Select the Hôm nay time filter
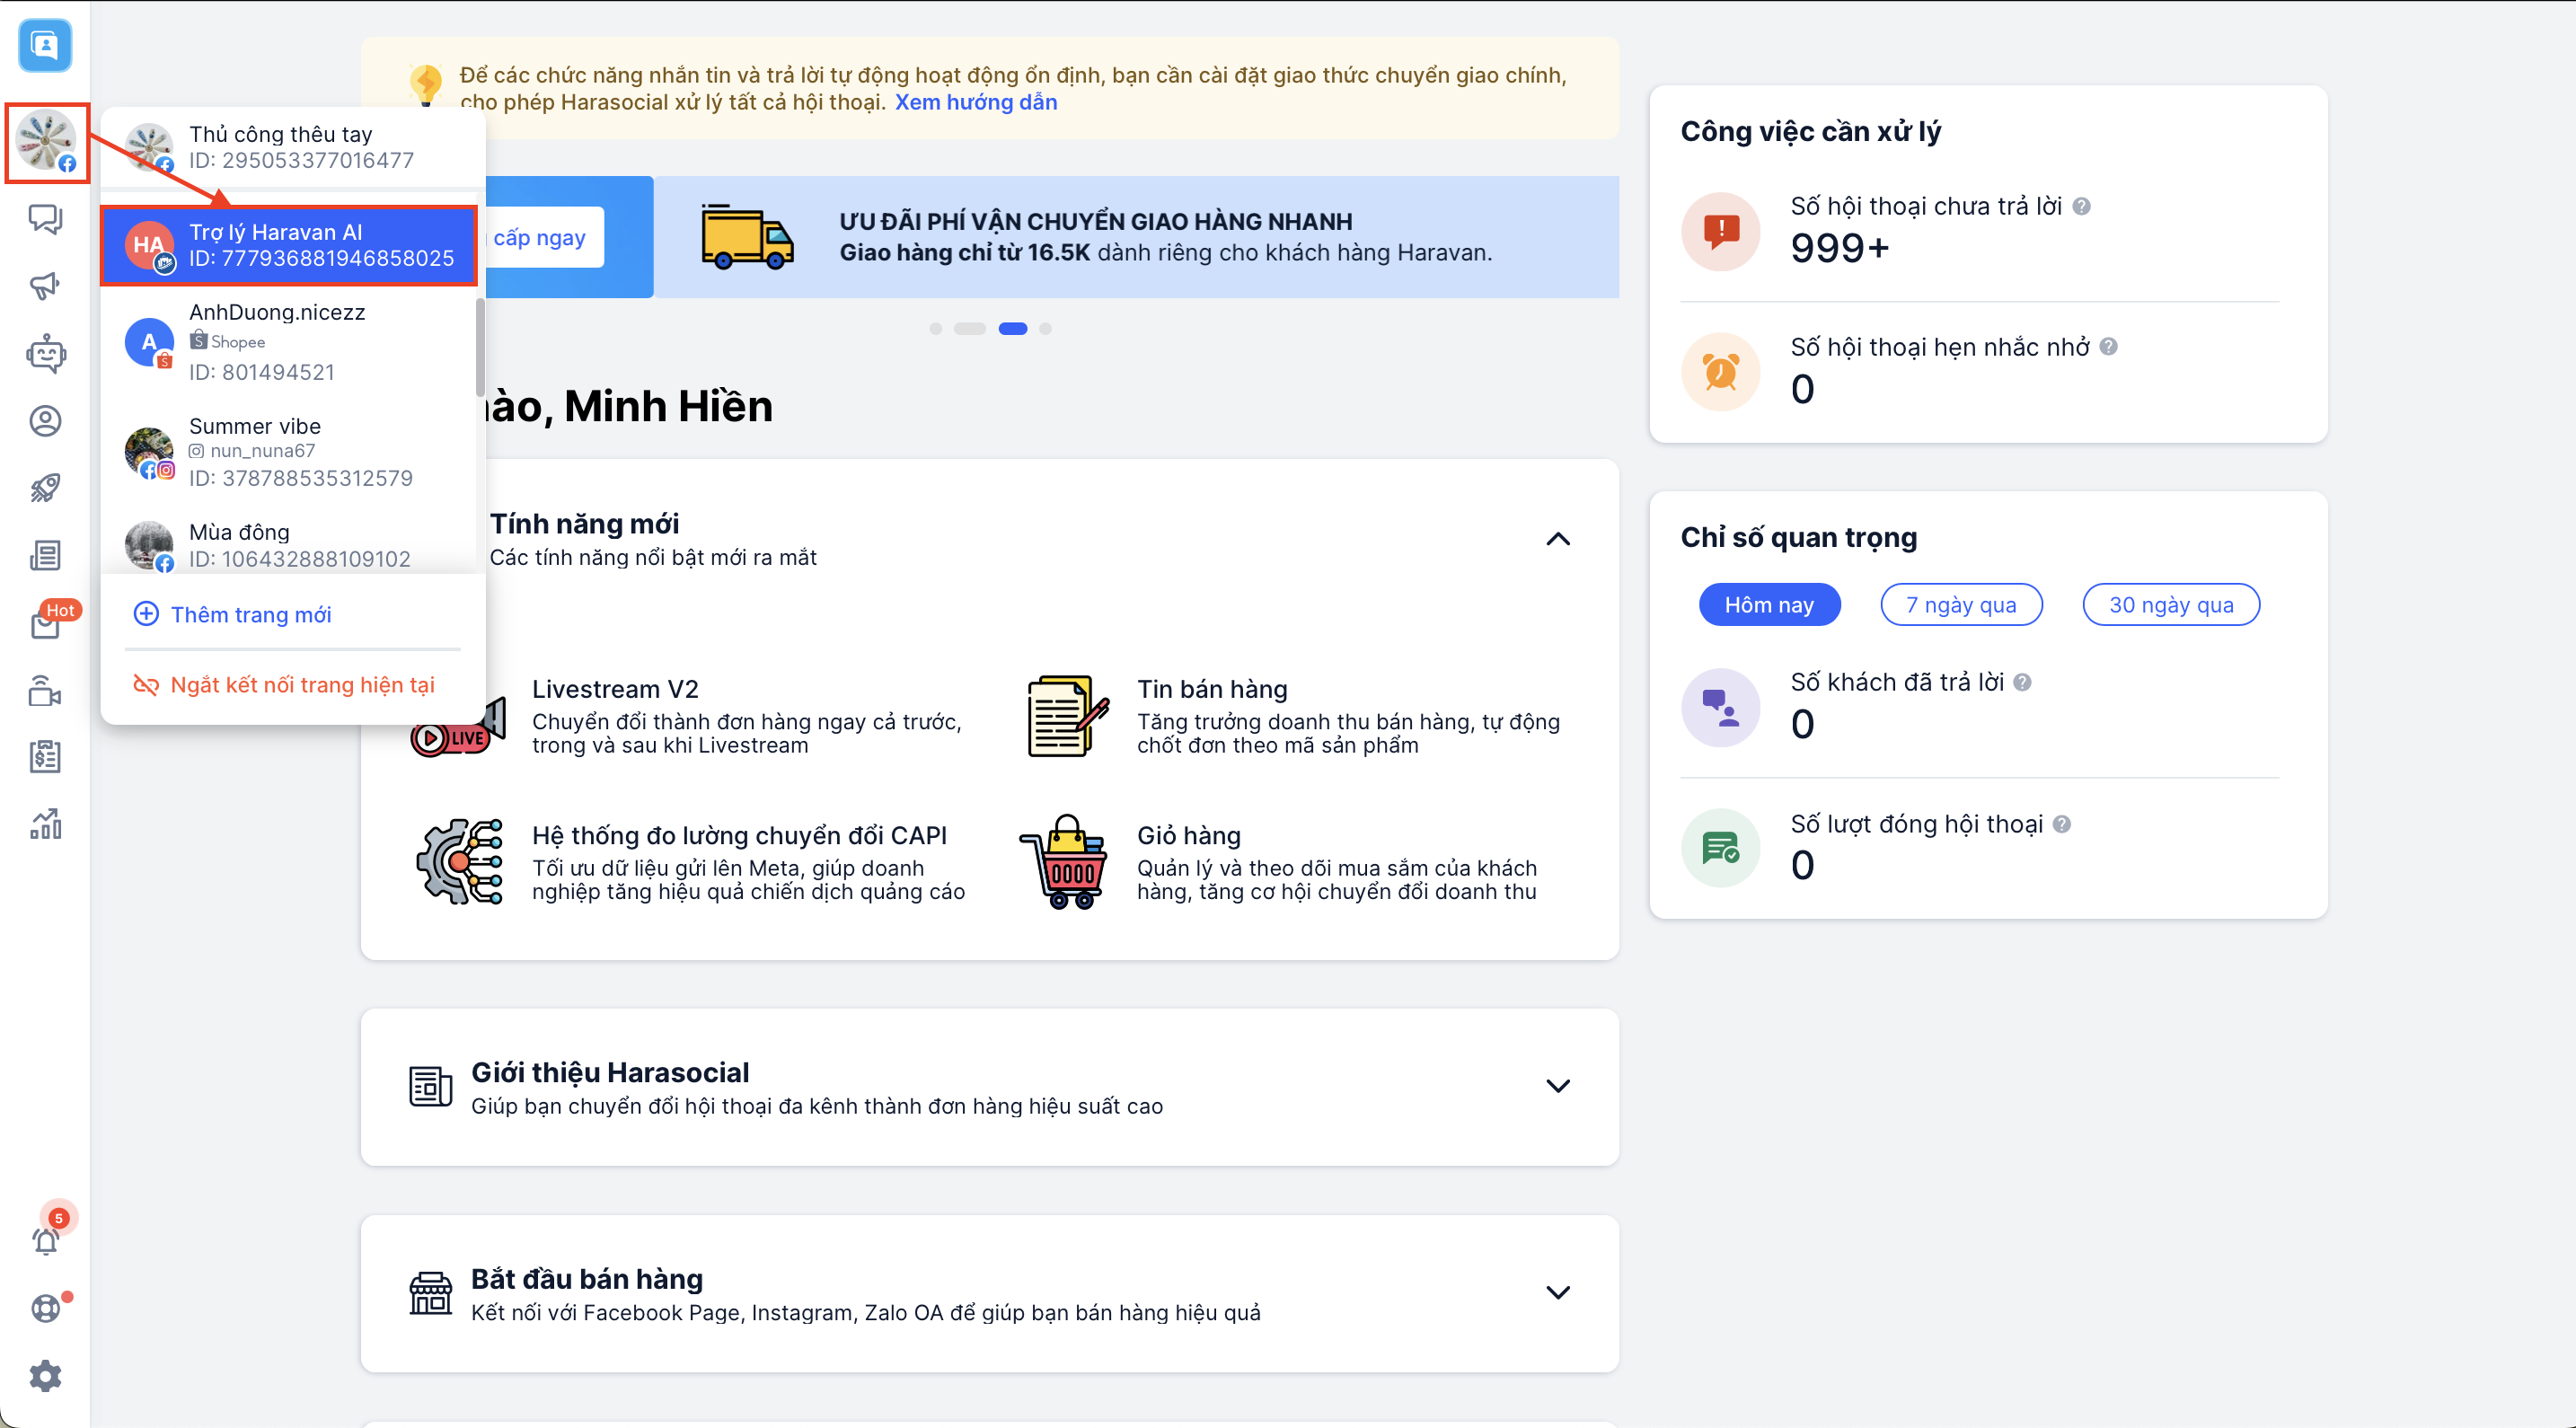Image resolution: width=2576 pixels, height=1428 pixels. (x=1768, y=605)
